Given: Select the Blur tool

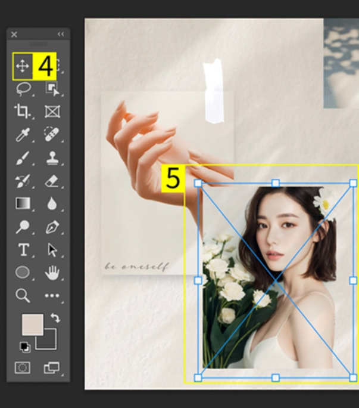Looking at the screenshot, I should [52, 203].
